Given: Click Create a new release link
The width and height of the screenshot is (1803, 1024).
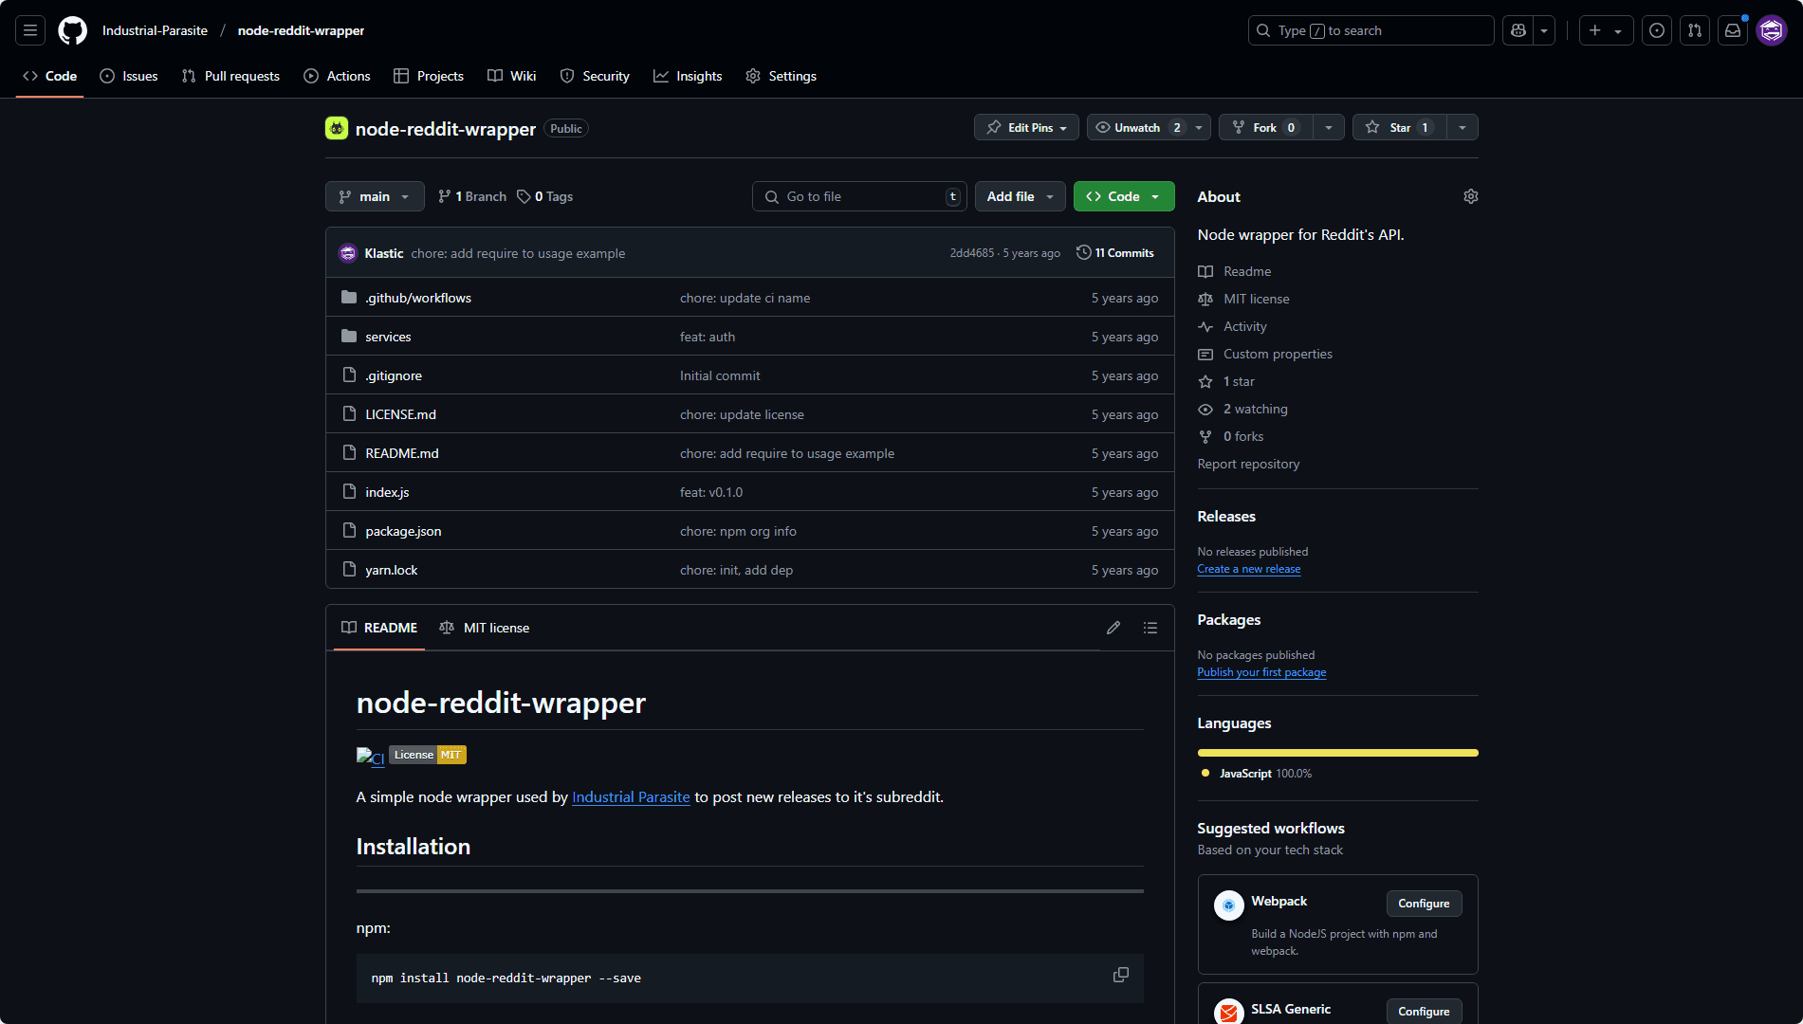Looking at the screenshot, I should pos(1248,568).
